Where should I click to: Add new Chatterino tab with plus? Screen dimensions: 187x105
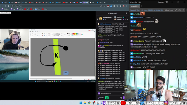(142, 6)
